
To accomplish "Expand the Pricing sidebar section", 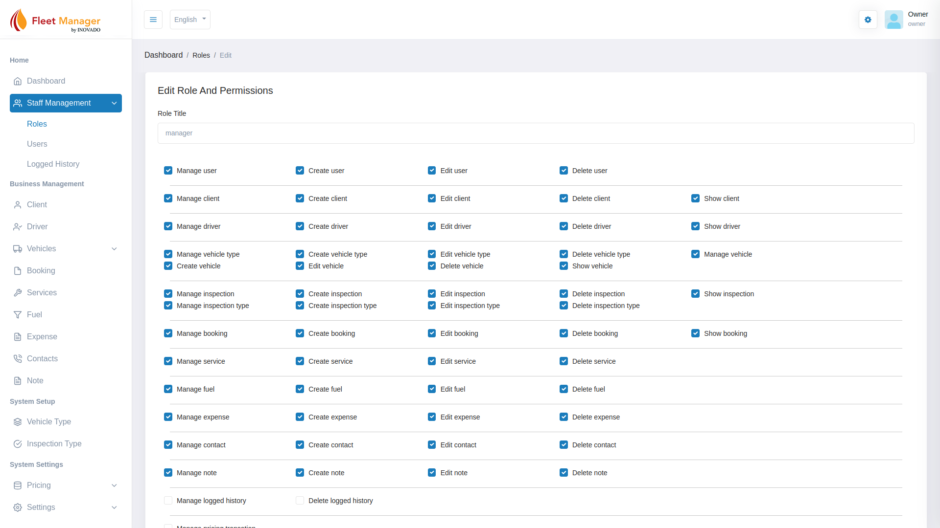I will tap(114, 485).
